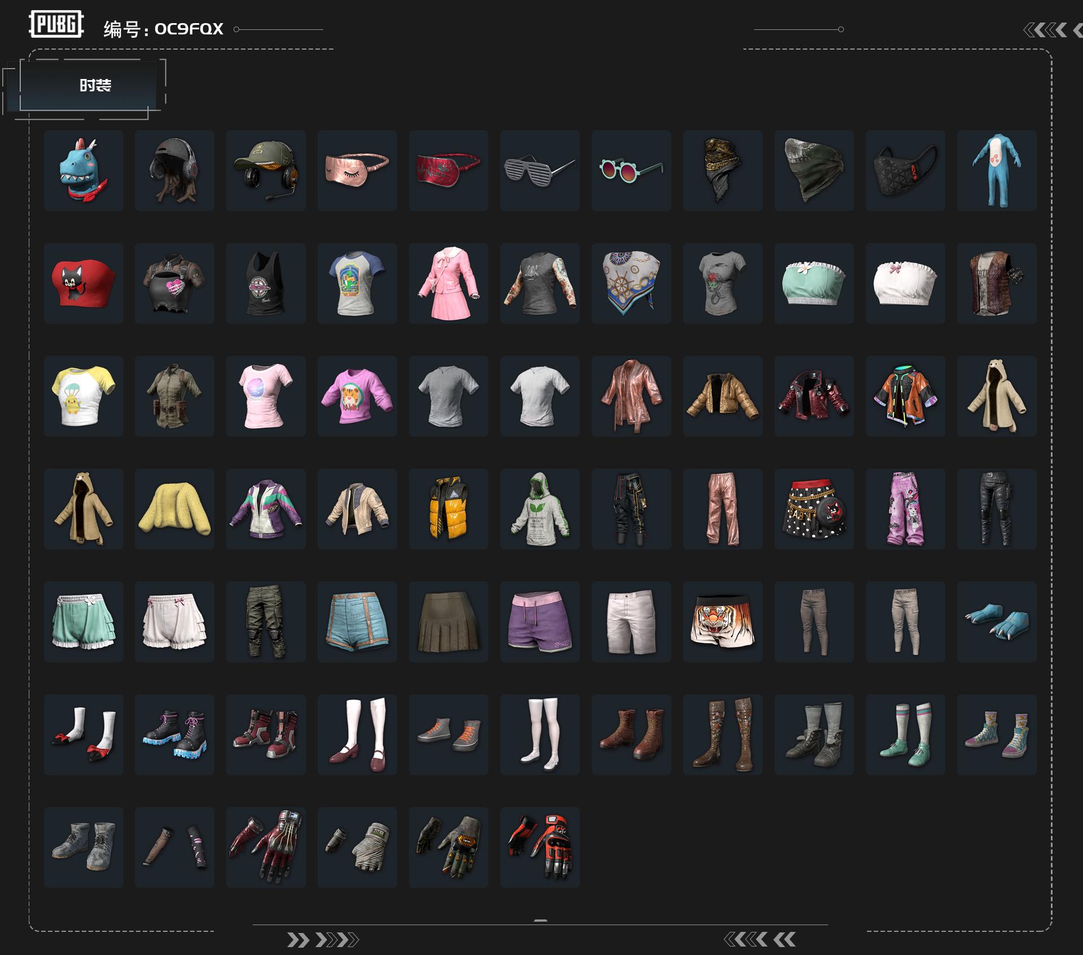The width and height of the screenshot is (1083, 955).
Task: Select the blue dinosaur claw slippers
Action: tap(997, 622)
